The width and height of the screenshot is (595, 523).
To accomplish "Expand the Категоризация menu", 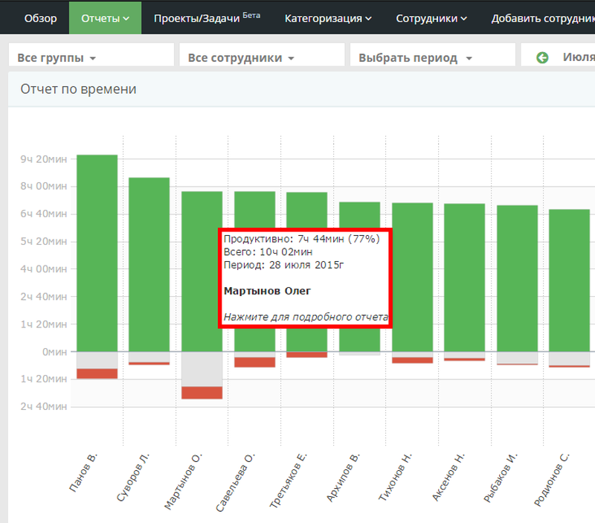I will coord(328,18).
